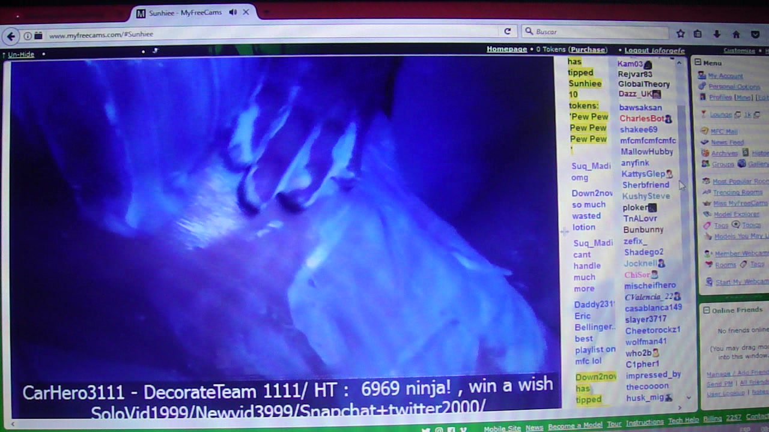Viewport: 769px width, 432px height.
Task: Select Most Popular Rooms in the menu
Action: coord(740,181)
